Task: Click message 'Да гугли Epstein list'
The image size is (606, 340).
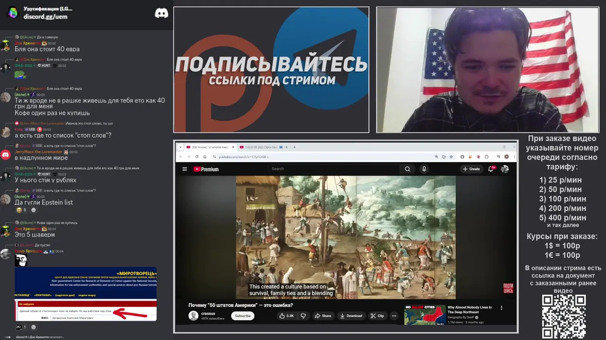Action: tap(44, 203)
